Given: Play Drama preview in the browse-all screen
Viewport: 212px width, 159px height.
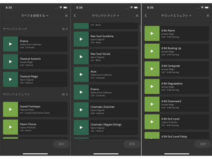Looking at the screenshot, I should pos(11,44).
